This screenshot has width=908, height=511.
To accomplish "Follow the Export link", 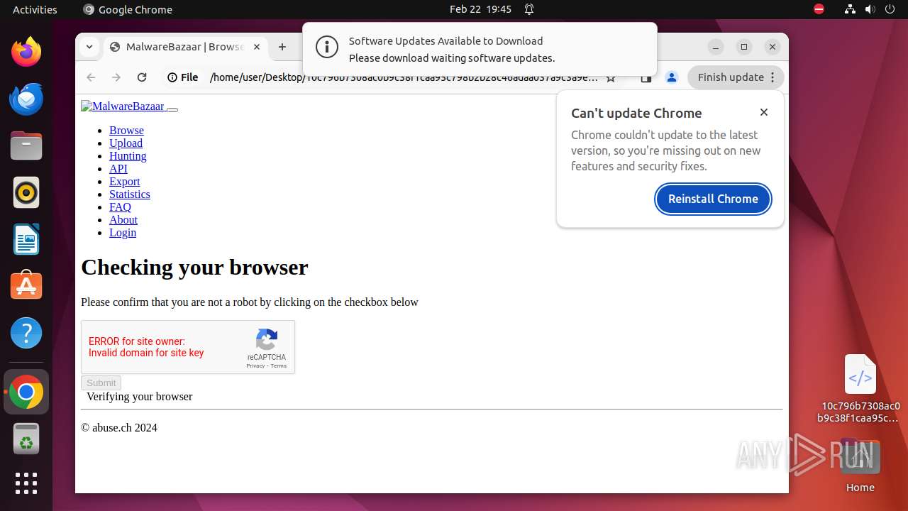I will pos(124,181).
